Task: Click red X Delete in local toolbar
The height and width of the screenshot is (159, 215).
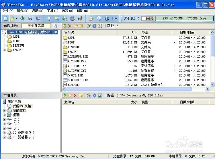Action: tap(76, 95)
